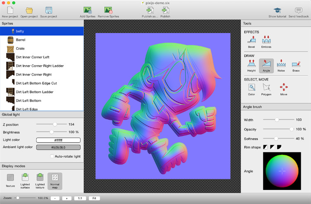Viewport: 311px width, 204px height.
Task: Click the betty normal map canvas
Action: [x=163, y=106]
